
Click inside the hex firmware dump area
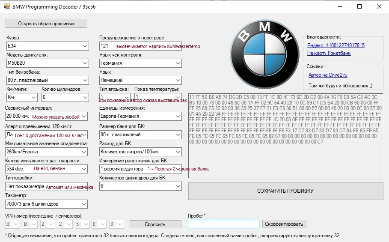pyautogui.click(x=286, y=136)
